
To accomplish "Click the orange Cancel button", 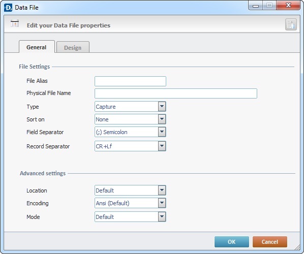I will 270,242.
